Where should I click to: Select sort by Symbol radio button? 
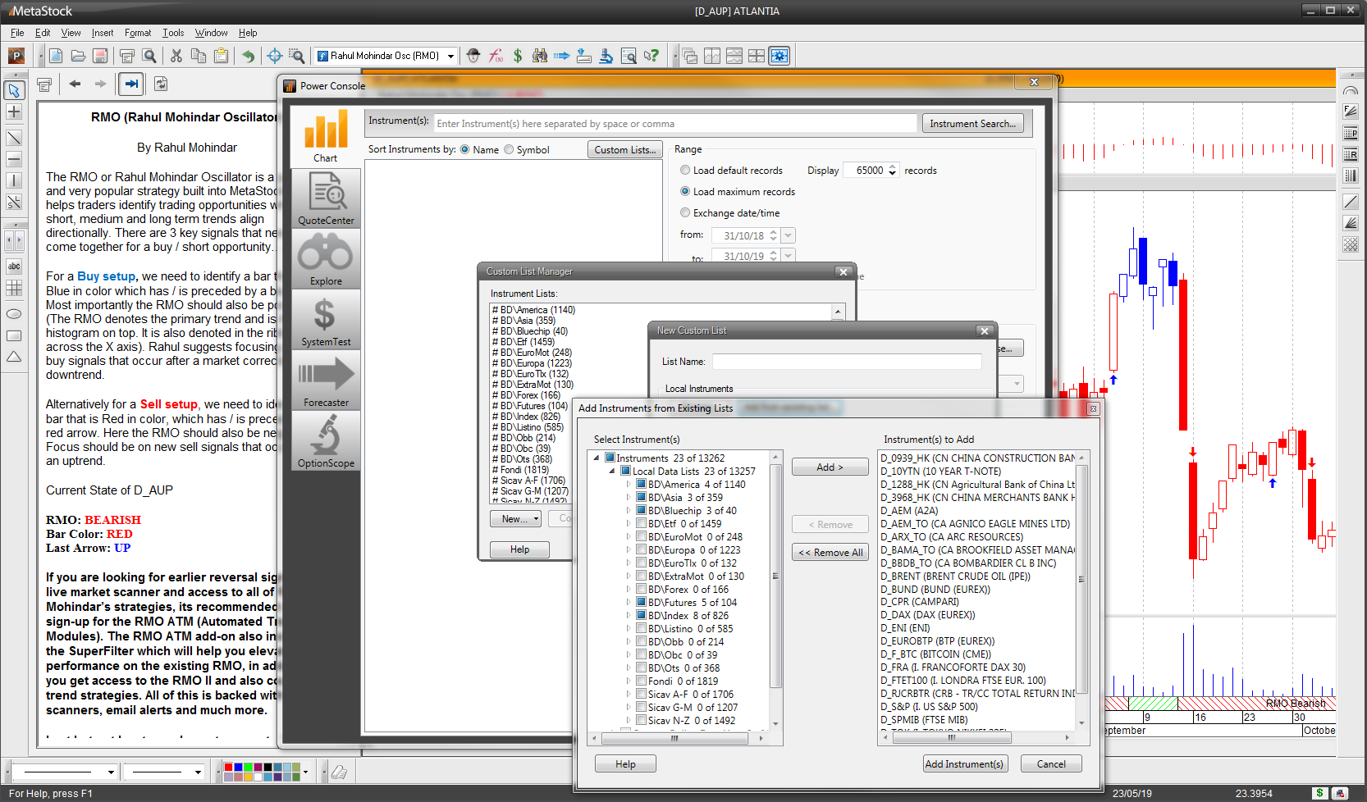coord(509,149)
